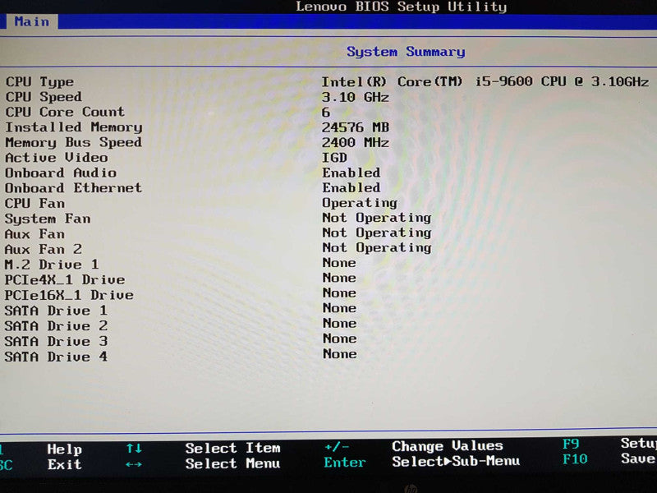The height and width of the screenshot is (493, 657).
Task: Click the left-right arrows key icon
Action: (134, 464)
